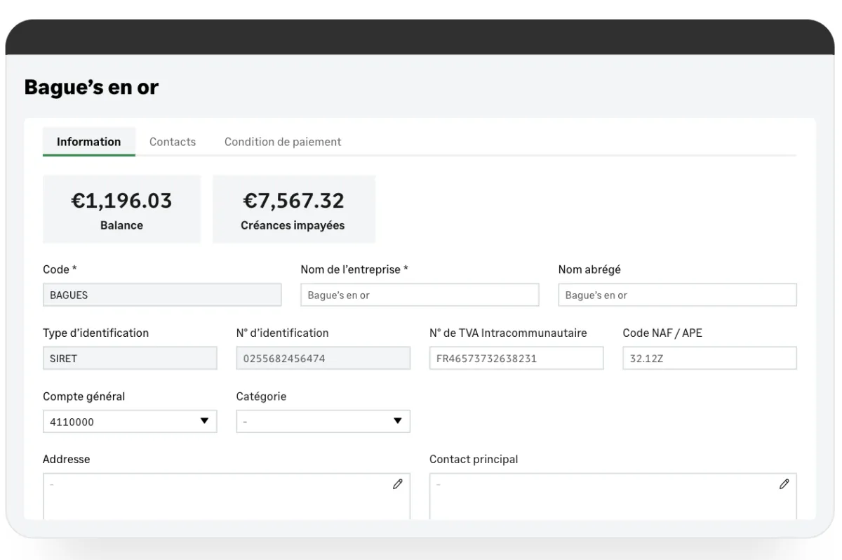Click the Nom abrégé input field
The width and height of the screenshot is (842, 560).
click(677, 295)
